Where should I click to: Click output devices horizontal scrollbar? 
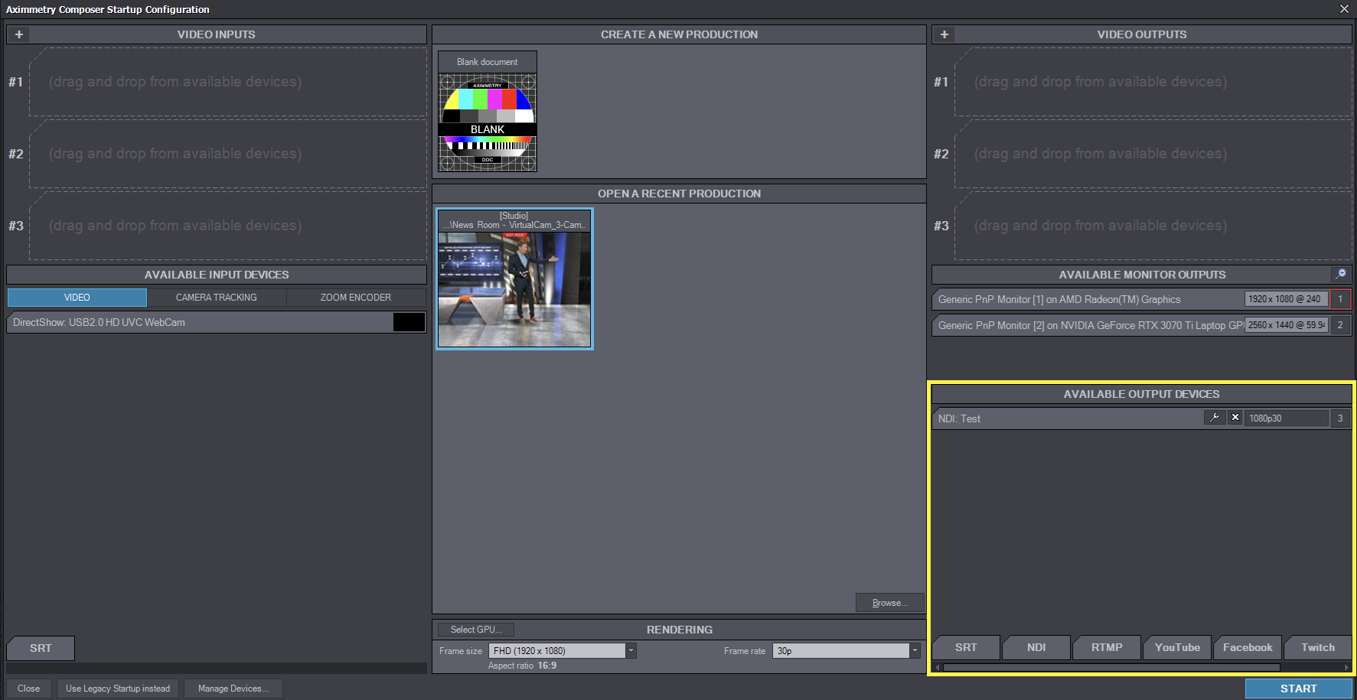(x=1111, y=667)
